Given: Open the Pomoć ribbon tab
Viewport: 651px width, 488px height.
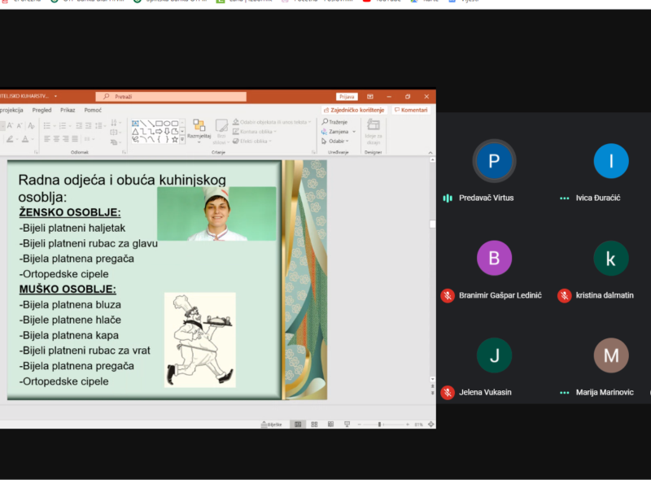Looking at the screenshot, I should pyautogui.click(x=93, y=110).
